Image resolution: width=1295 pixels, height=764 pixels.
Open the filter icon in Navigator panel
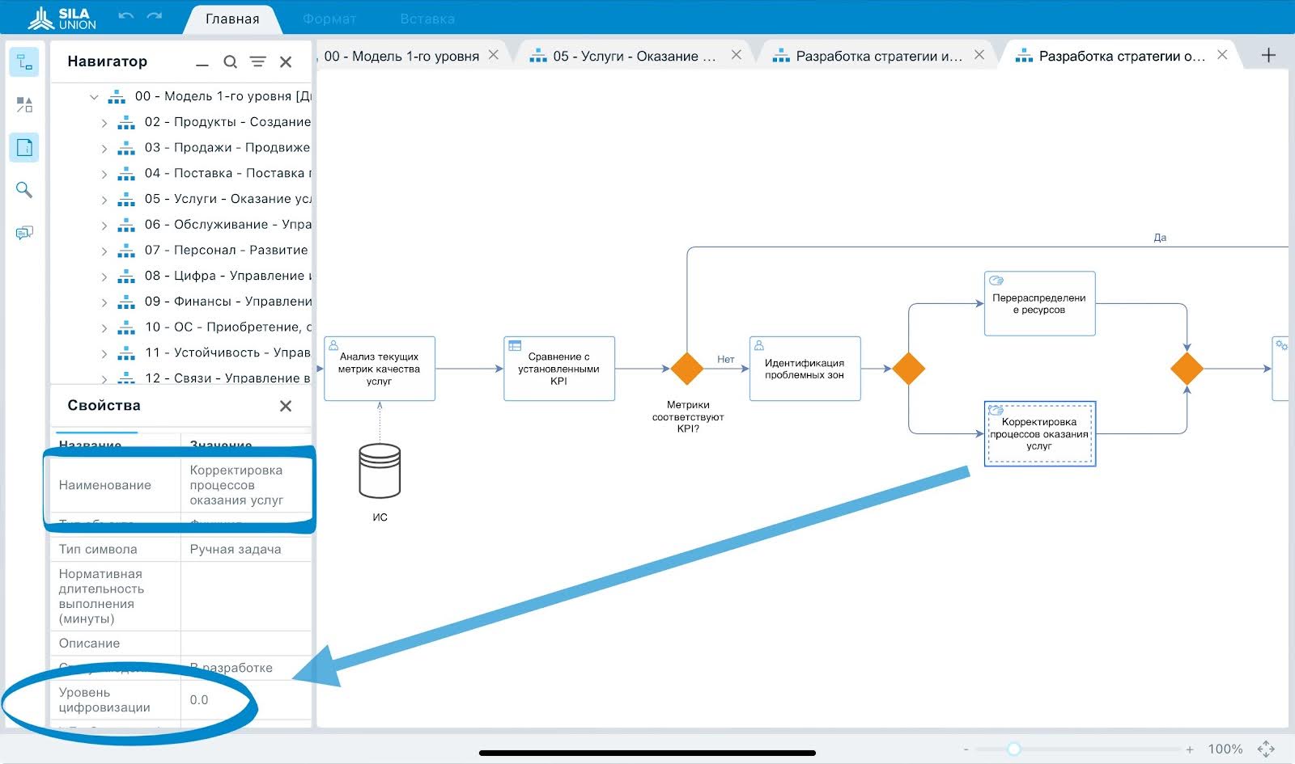(x=257, y=61)
